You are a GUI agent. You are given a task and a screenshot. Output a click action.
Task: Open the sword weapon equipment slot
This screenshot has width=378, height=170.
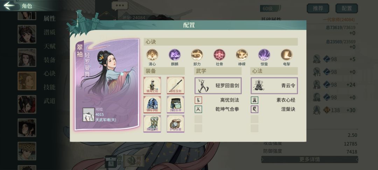(x=175, y=85)
